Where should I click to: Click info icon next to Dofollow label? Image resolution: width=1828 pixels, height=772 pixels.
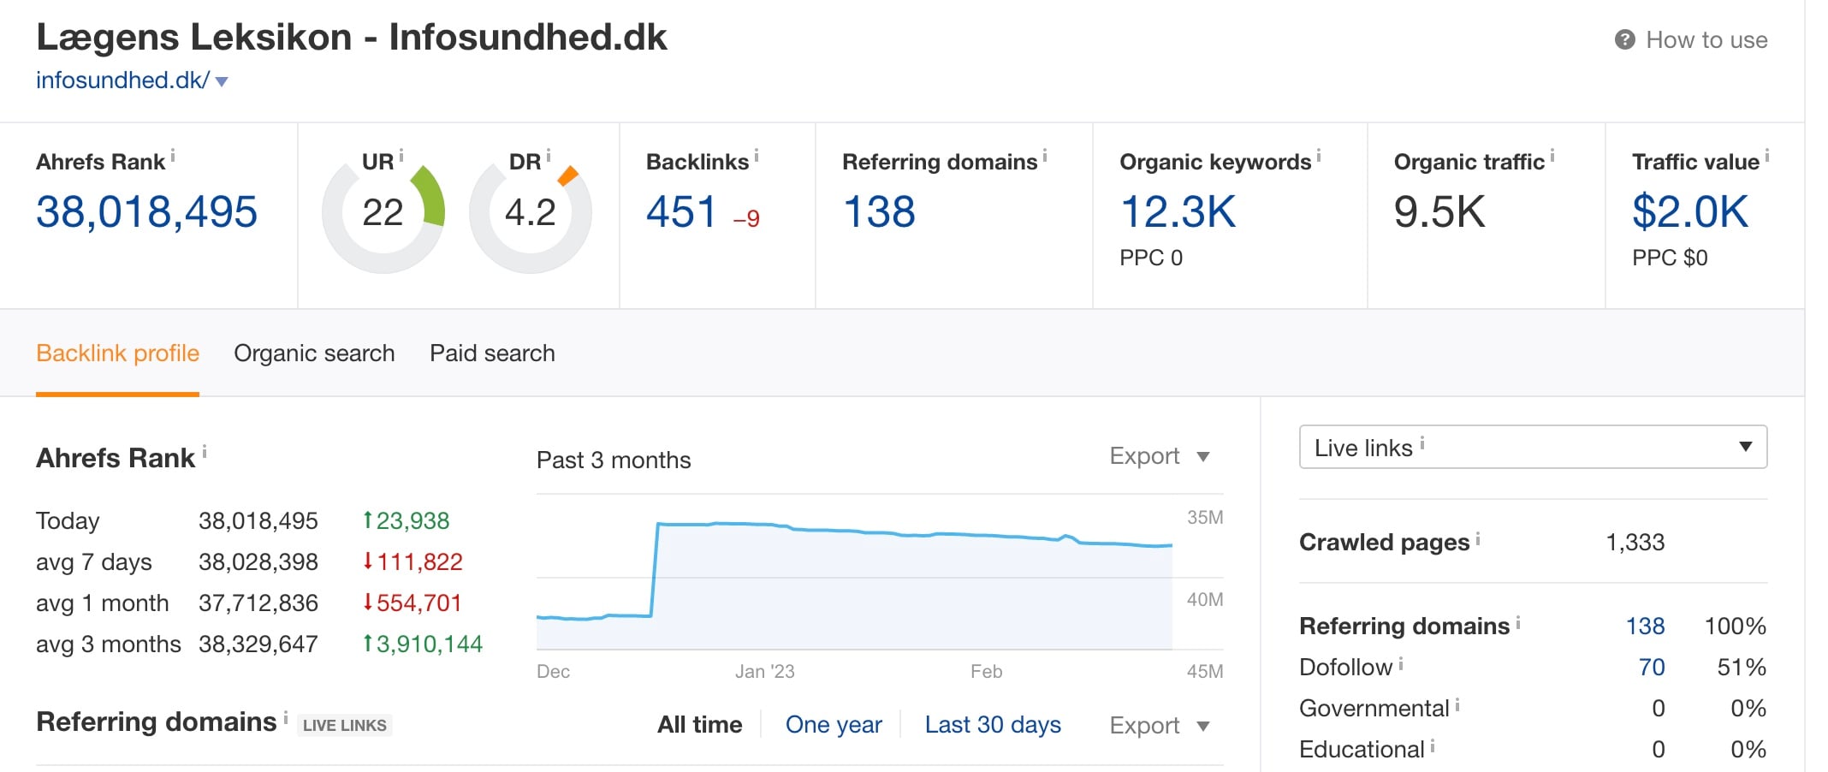click(x=1401, y=663)
